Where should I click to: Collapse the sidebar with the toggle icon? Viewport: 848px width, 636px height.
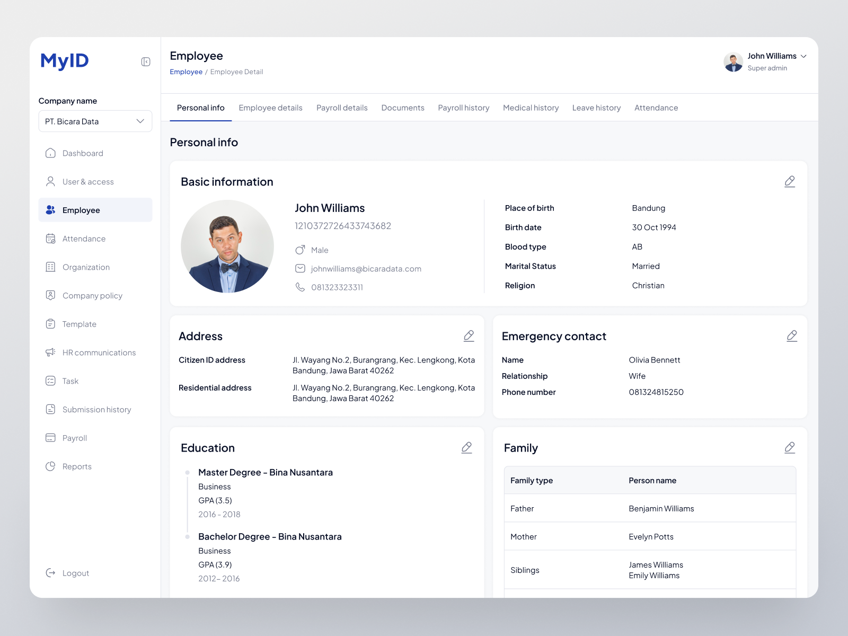click(145, 61)
